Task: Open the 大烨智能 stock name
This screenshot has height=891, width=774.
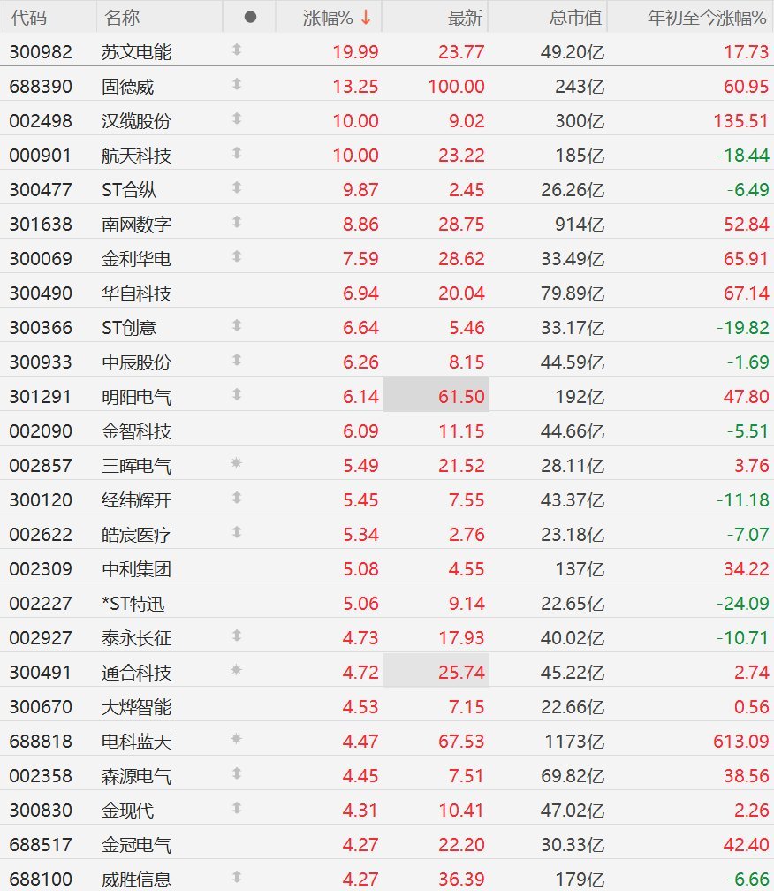Action: 136,707
